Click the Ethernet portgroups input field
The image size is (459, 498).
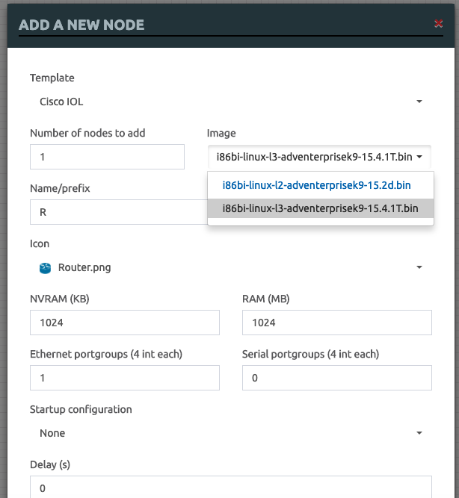point(125,378)
